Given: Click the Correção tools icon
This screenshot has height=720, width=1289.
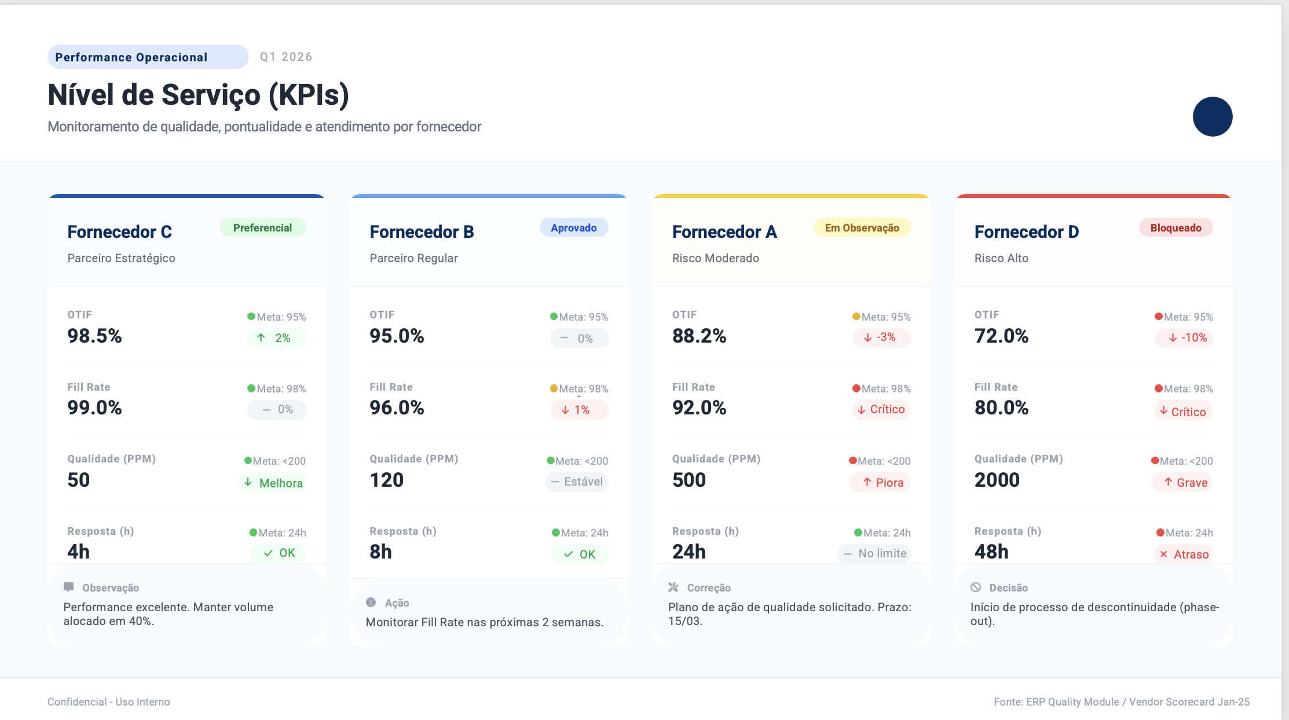Looking at the screenshot, I should point(673,587).
